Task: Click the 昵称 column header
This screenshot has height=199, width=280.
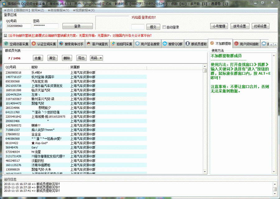Action: [49, 67]
